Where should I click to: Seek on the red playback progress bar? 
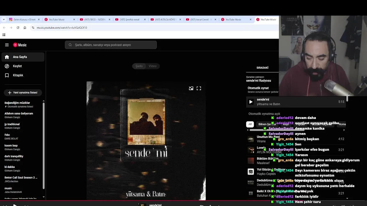[183, 201]
